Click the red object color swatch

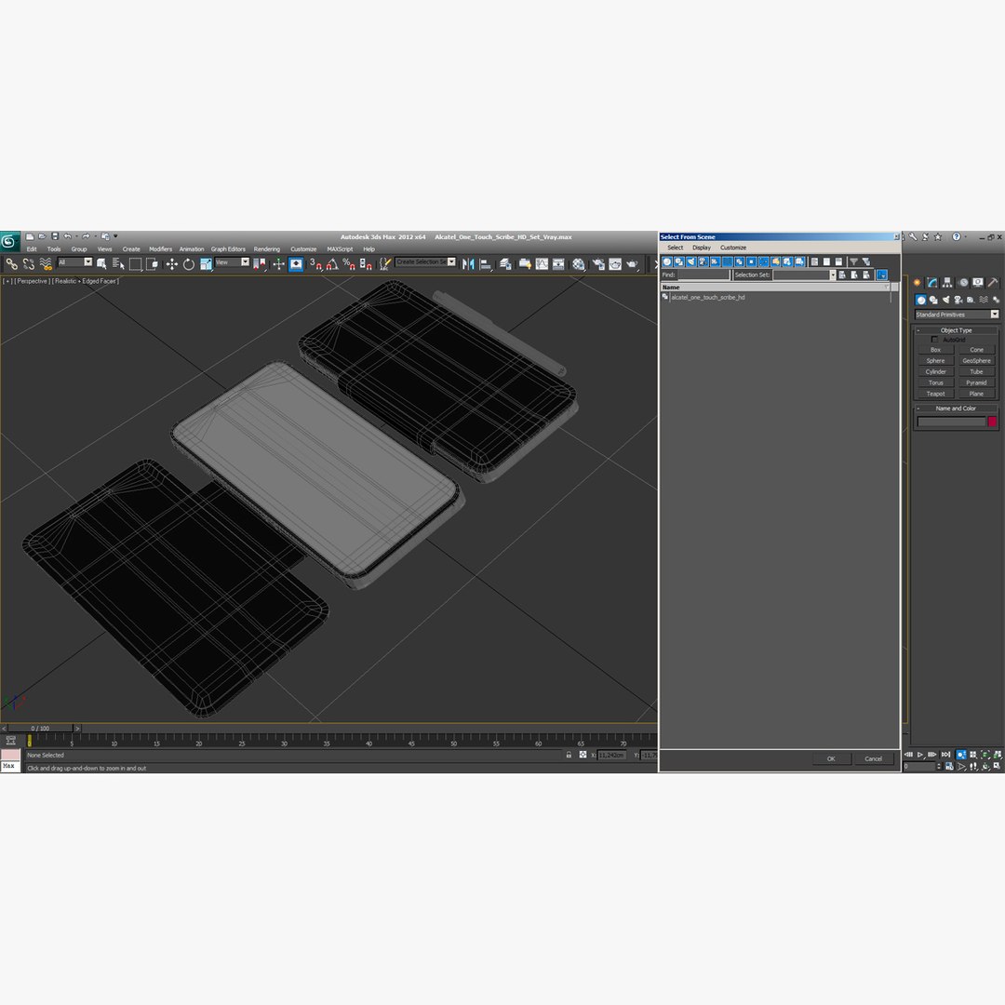(992, 422)
